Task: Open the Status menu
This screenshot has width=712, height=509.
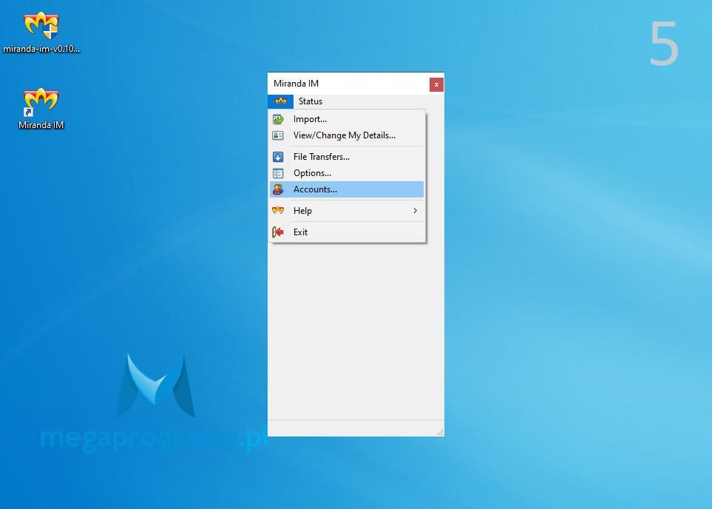Action: point(310,101)
